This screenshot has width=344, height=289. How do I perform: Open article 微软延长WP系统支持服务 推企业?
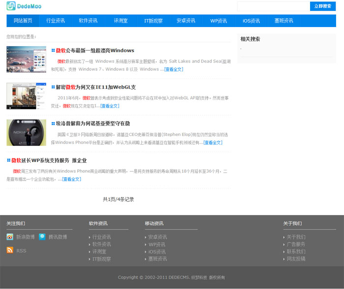click(49, 160)
